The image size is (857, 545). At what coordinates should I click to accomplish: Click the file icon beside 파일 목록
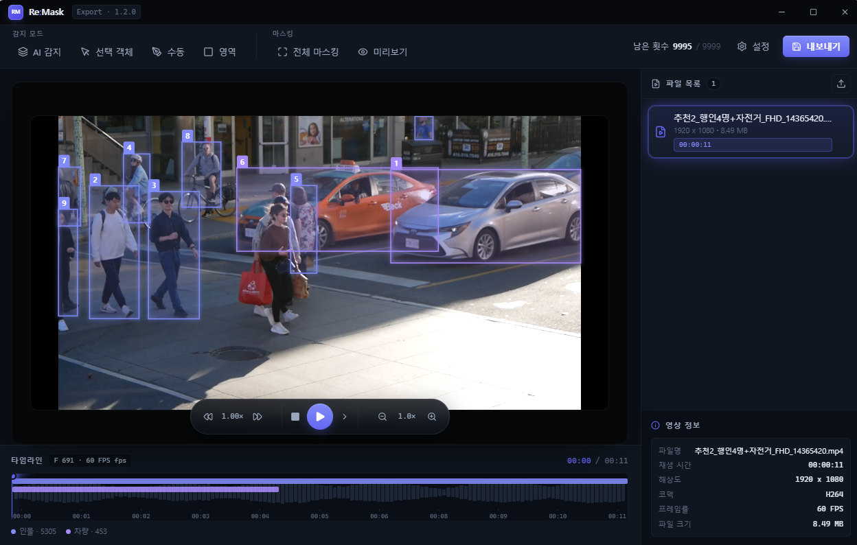click(x=655, y=84)
